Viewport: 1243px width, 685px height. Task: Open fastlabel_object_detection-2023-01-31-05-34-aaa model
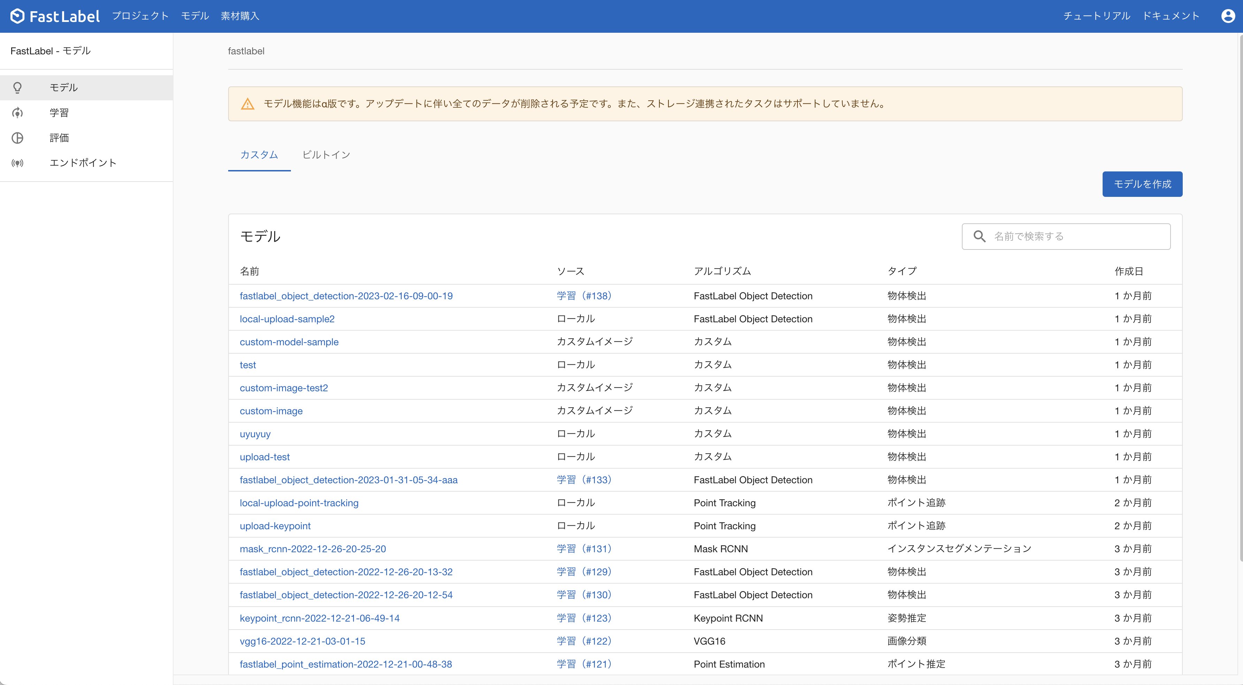tap(348, 480)
